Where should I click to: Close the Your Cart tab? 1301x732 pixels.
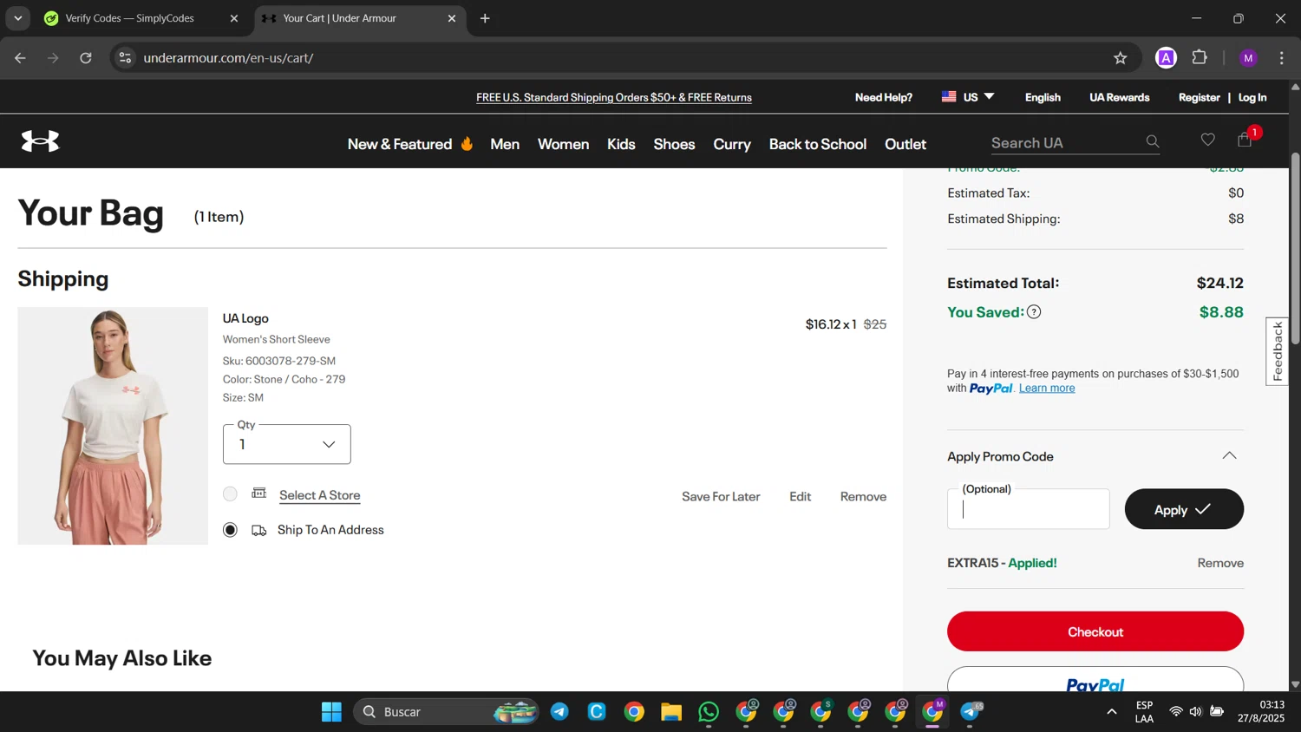coord(451,18)
